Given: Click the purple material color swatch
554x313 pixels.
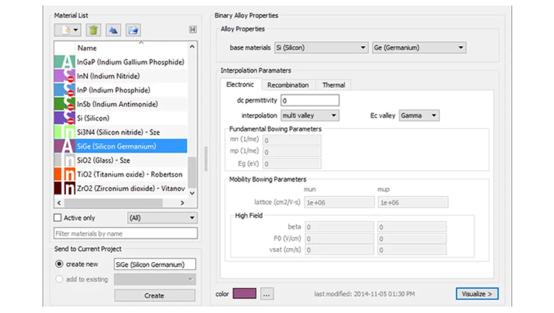Looking at the screenshot, I should coord(245,294).
